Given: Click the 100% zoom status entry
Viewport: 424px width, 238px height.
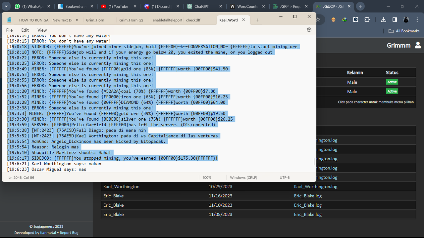Looking at the screenshot, I should pyautogui.click(x=207, y=178).
